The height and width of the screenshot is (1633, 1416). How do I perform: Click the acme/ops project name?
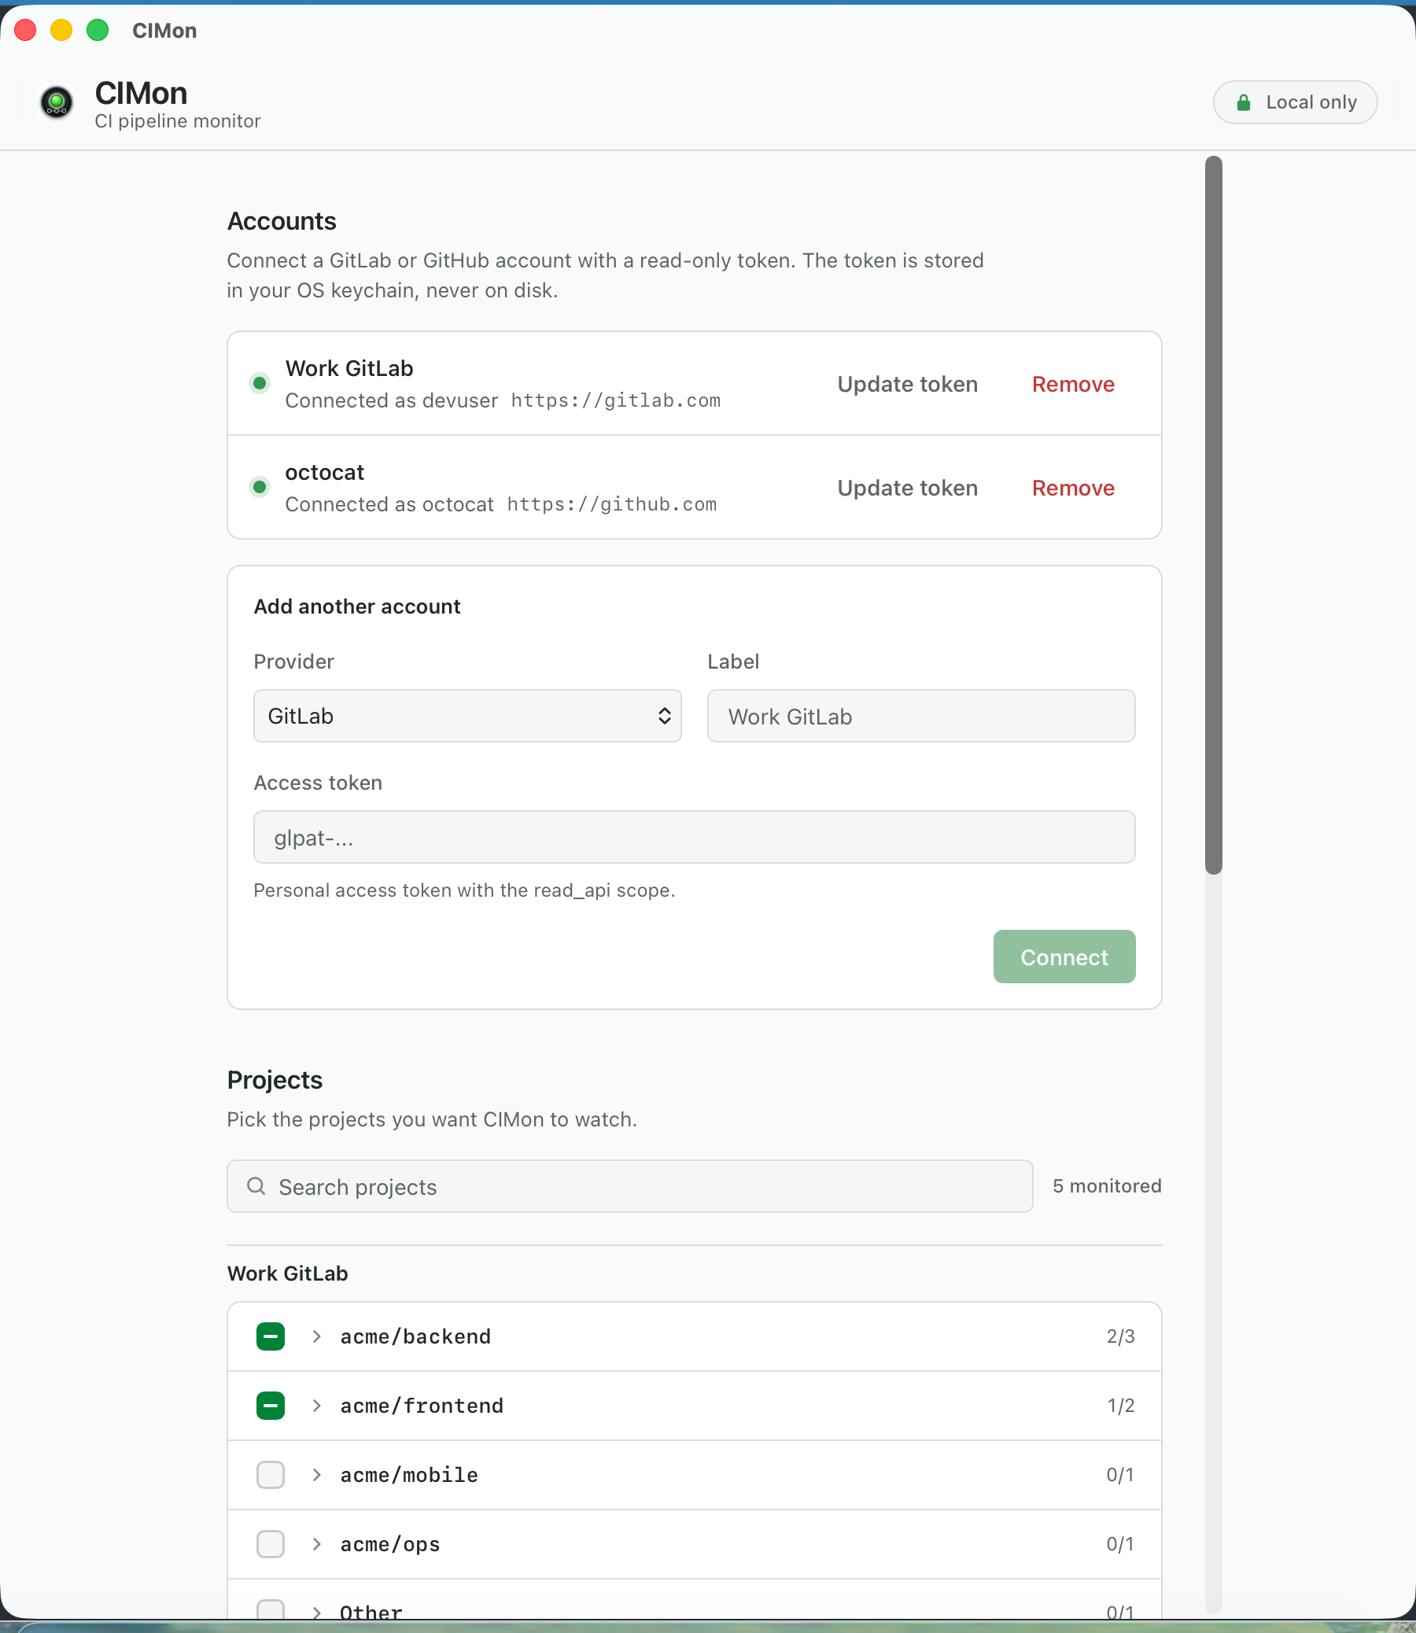[x=390, y=1545]
